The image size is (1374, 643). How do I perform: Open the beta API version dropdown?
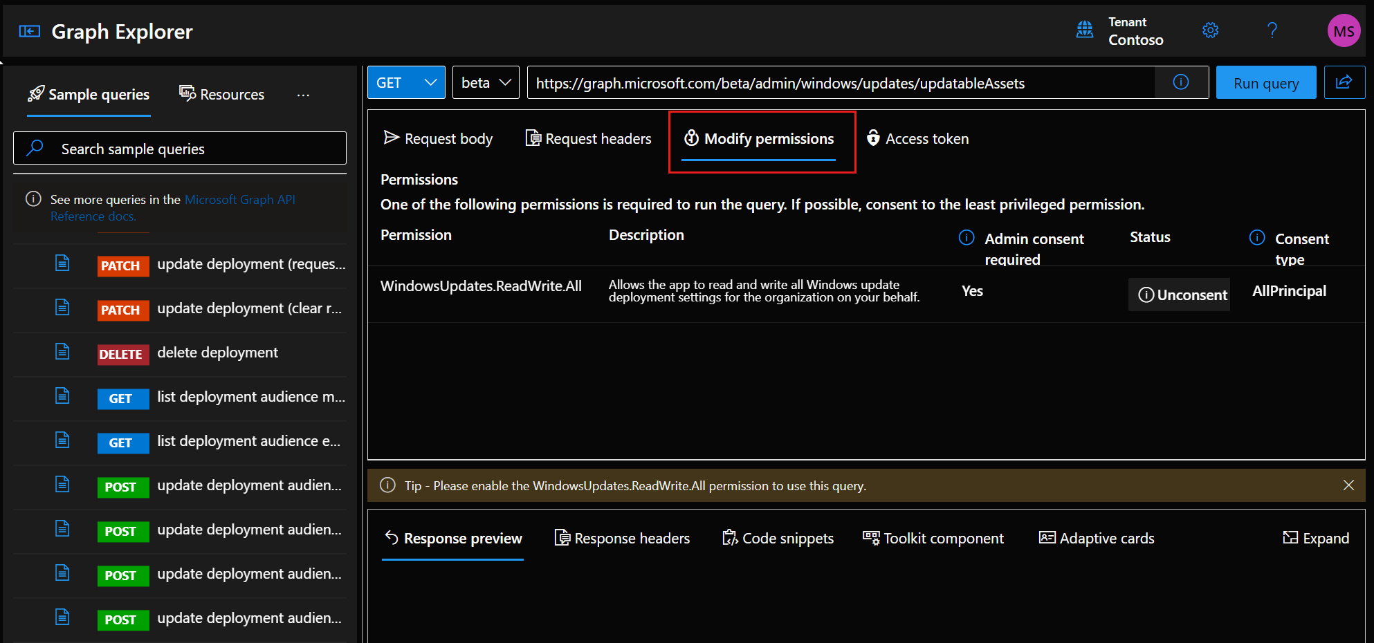486,83
